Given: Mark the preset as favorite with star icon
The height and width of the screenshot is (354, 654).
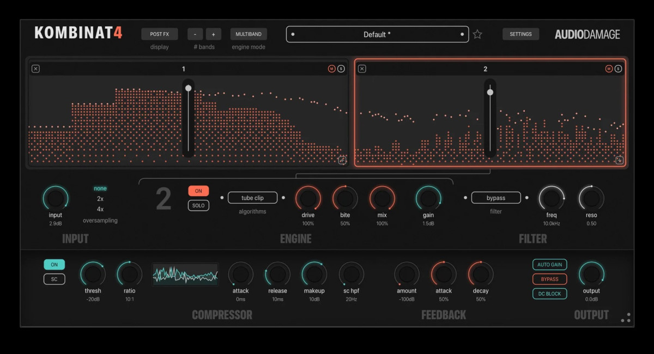Looking at the screenshot, I should pos(477,34).
